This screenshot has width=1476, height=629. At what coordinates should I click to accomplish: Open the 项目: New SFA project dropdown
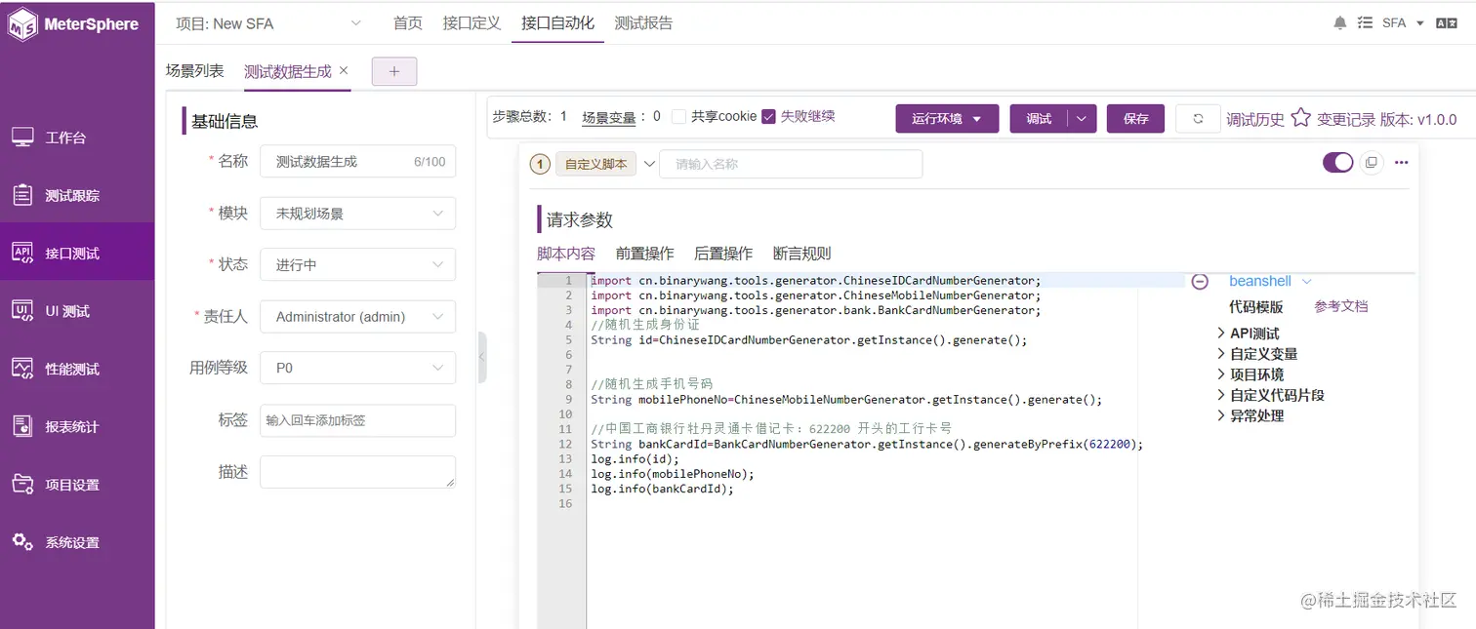[x=267, y=23]
